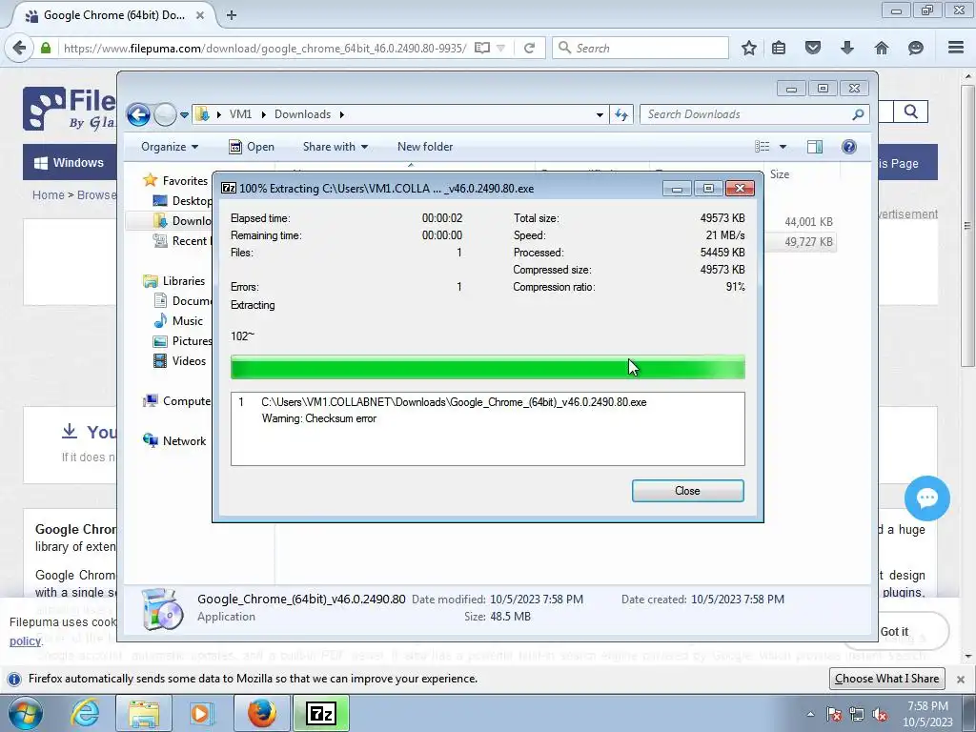This screenshot has height=732, width=976.
Task: Click the Checksum error warning message
Action: [x=318, y=418]
